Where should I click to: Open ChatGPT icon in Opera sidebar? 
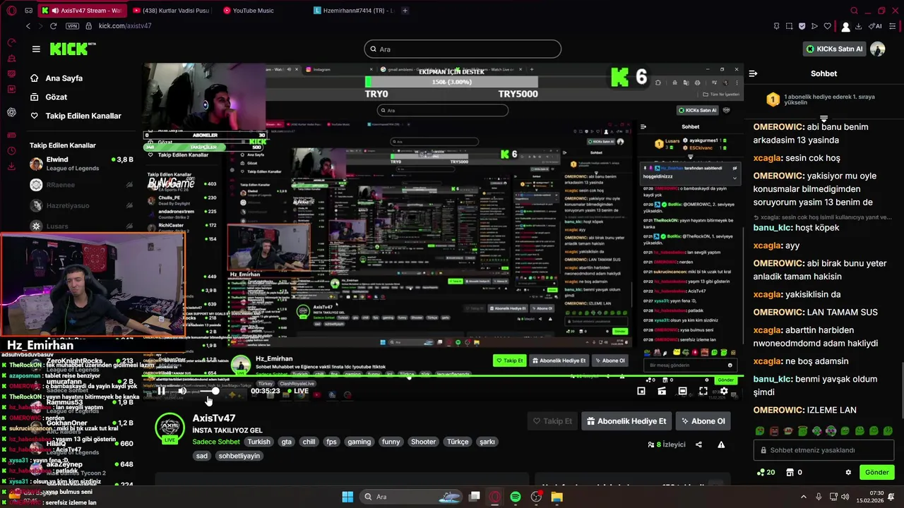click(x=11, y=112)
